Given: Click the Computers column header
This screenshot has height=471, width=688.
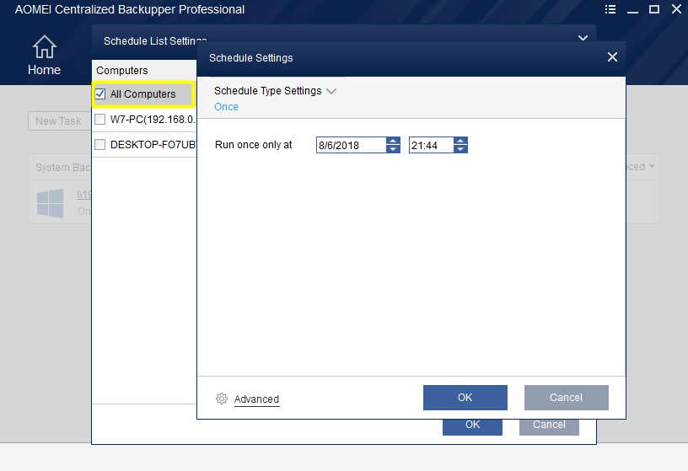Looking at the screenshot, I should point(144,70).
